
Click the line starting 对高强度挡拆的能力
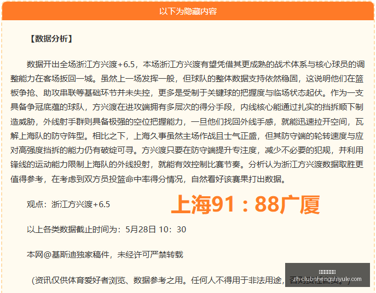[187, 150]
